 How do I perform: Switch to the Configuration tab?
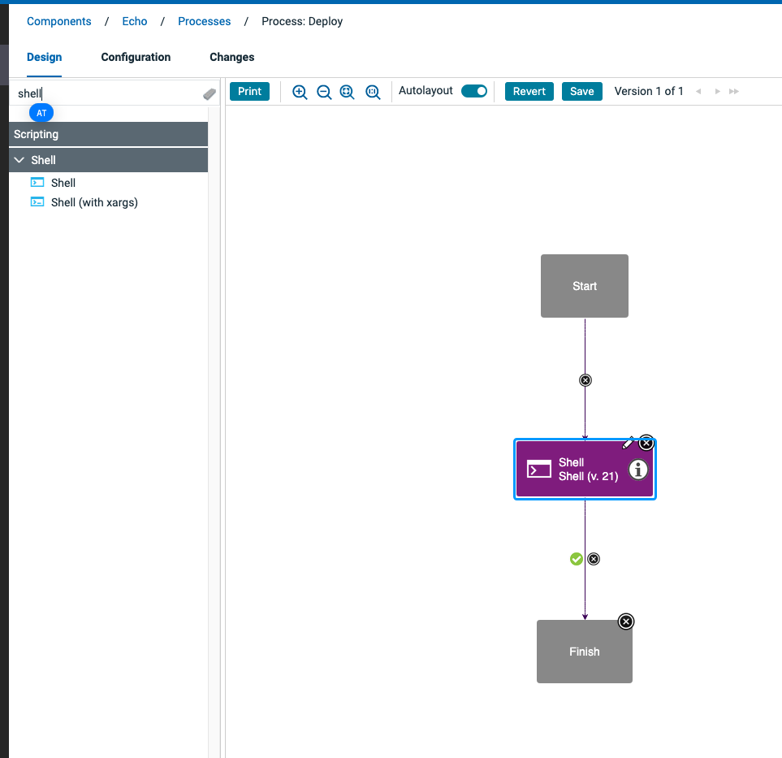[x=136, y=57]
